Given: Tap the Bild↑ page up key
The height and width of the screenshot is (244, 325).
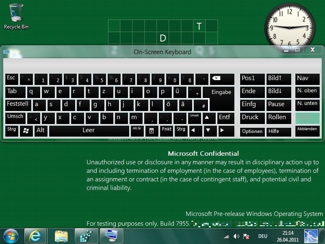Looking at the screenshot, I should click(x=279, y=79).
